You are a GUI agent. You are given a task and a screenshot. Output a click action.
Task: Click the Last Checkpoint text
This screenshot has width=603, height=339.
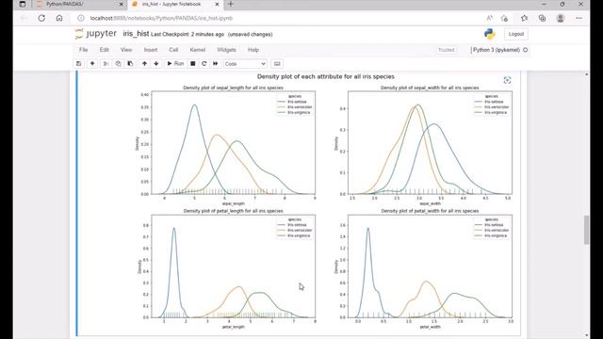coord(187,34)
